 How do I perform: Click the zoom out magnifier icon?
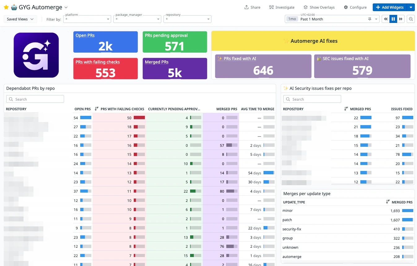click(411, 19)
